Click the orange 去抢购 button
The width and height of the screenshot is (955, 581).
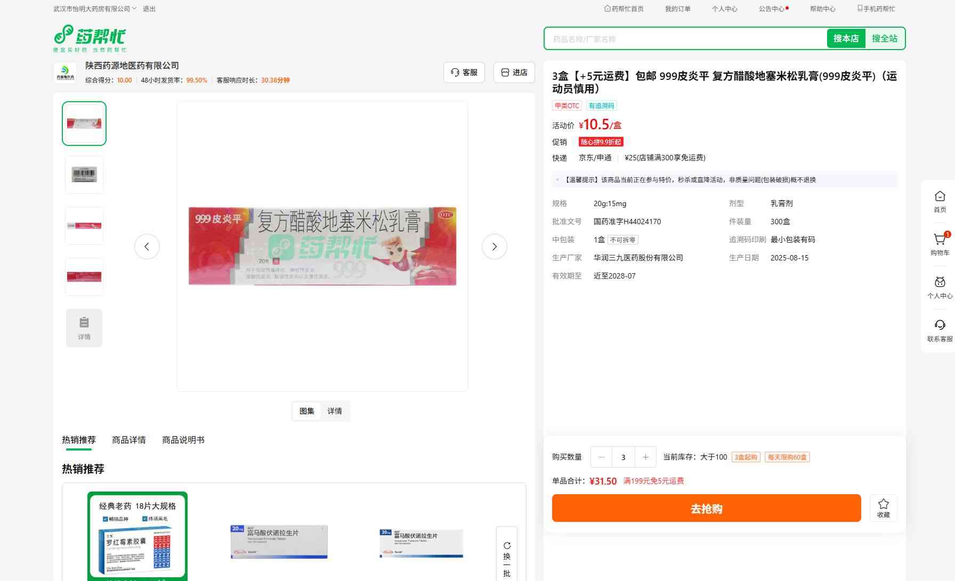(706, 508)
